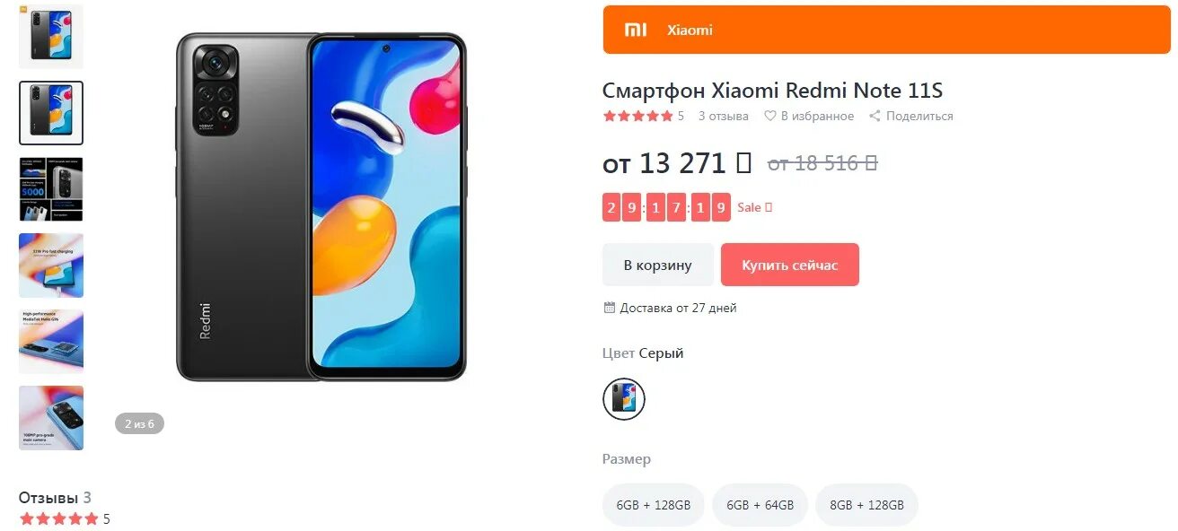Click the heart icon to add to favorites
This screenshot has width=1178, height=531.
pos(769,116)
